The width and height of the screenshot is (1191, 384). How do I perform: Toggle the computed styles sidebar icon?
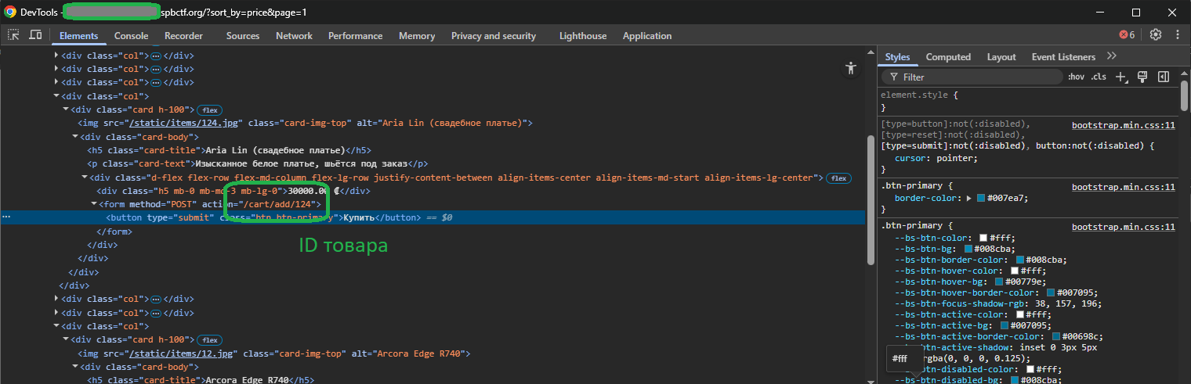tap(1164, 77)
